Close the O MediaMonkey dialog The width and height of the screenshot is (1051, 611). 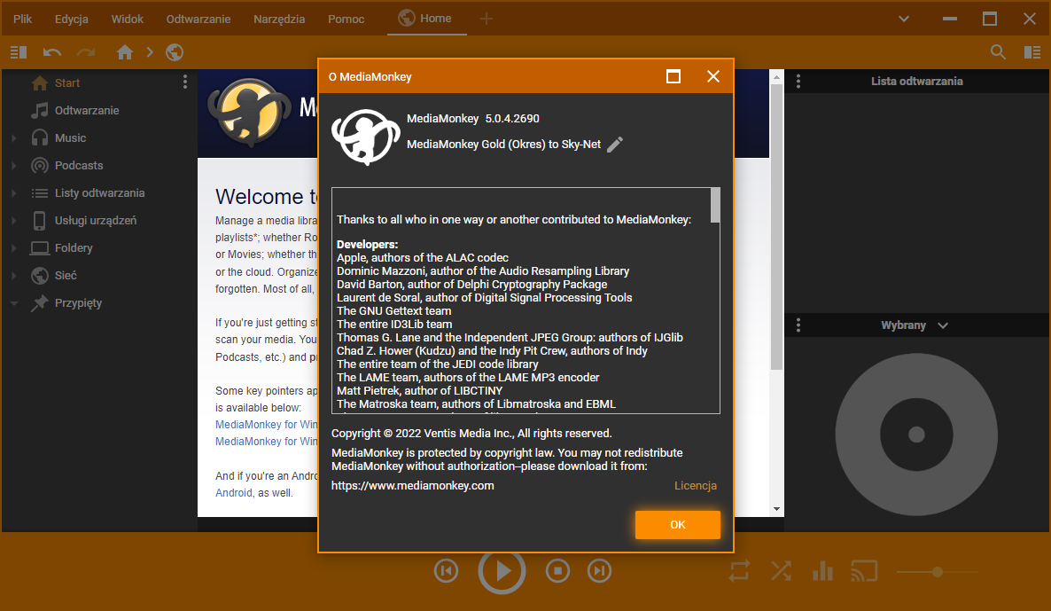point(713,76)
